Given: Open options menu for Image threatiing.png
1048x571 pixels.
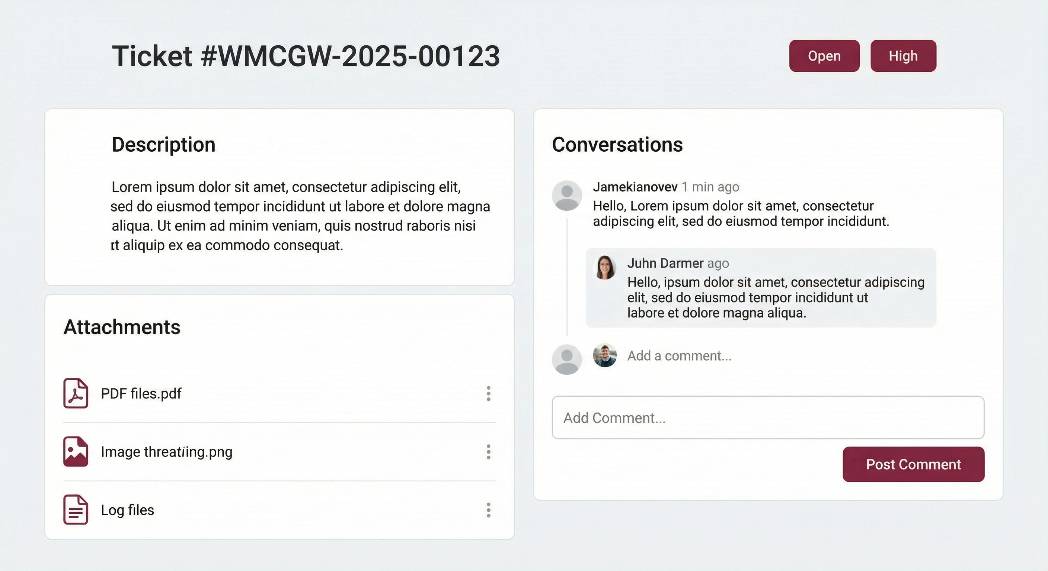Looking at the screenshot, I should click(489, 452).
